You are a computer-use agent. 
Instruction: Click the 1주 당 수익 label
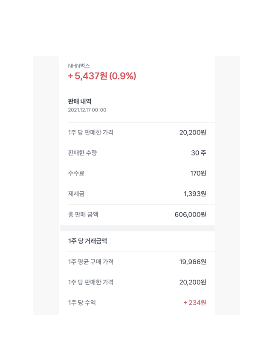pos(82,303)
